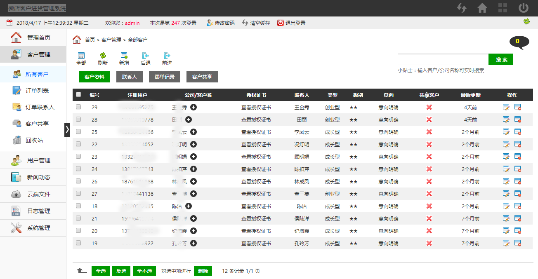Viewport: 538px width, 279px height.
Task: Click the delete icon in the 孔玲芳 row
Action: (518, 243)
